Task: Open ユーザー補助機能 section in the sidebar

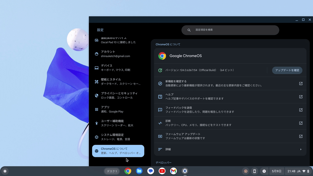Action: coord(118,123)
